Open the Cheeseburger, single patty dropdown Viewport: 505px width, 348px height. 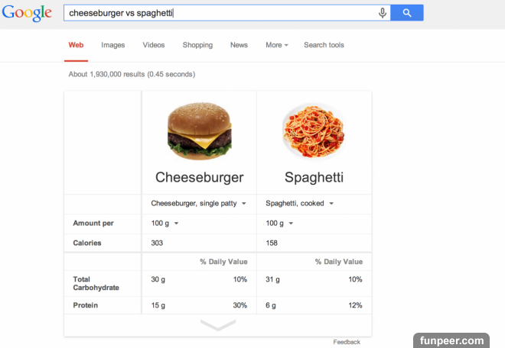click(x=198, y=204)
